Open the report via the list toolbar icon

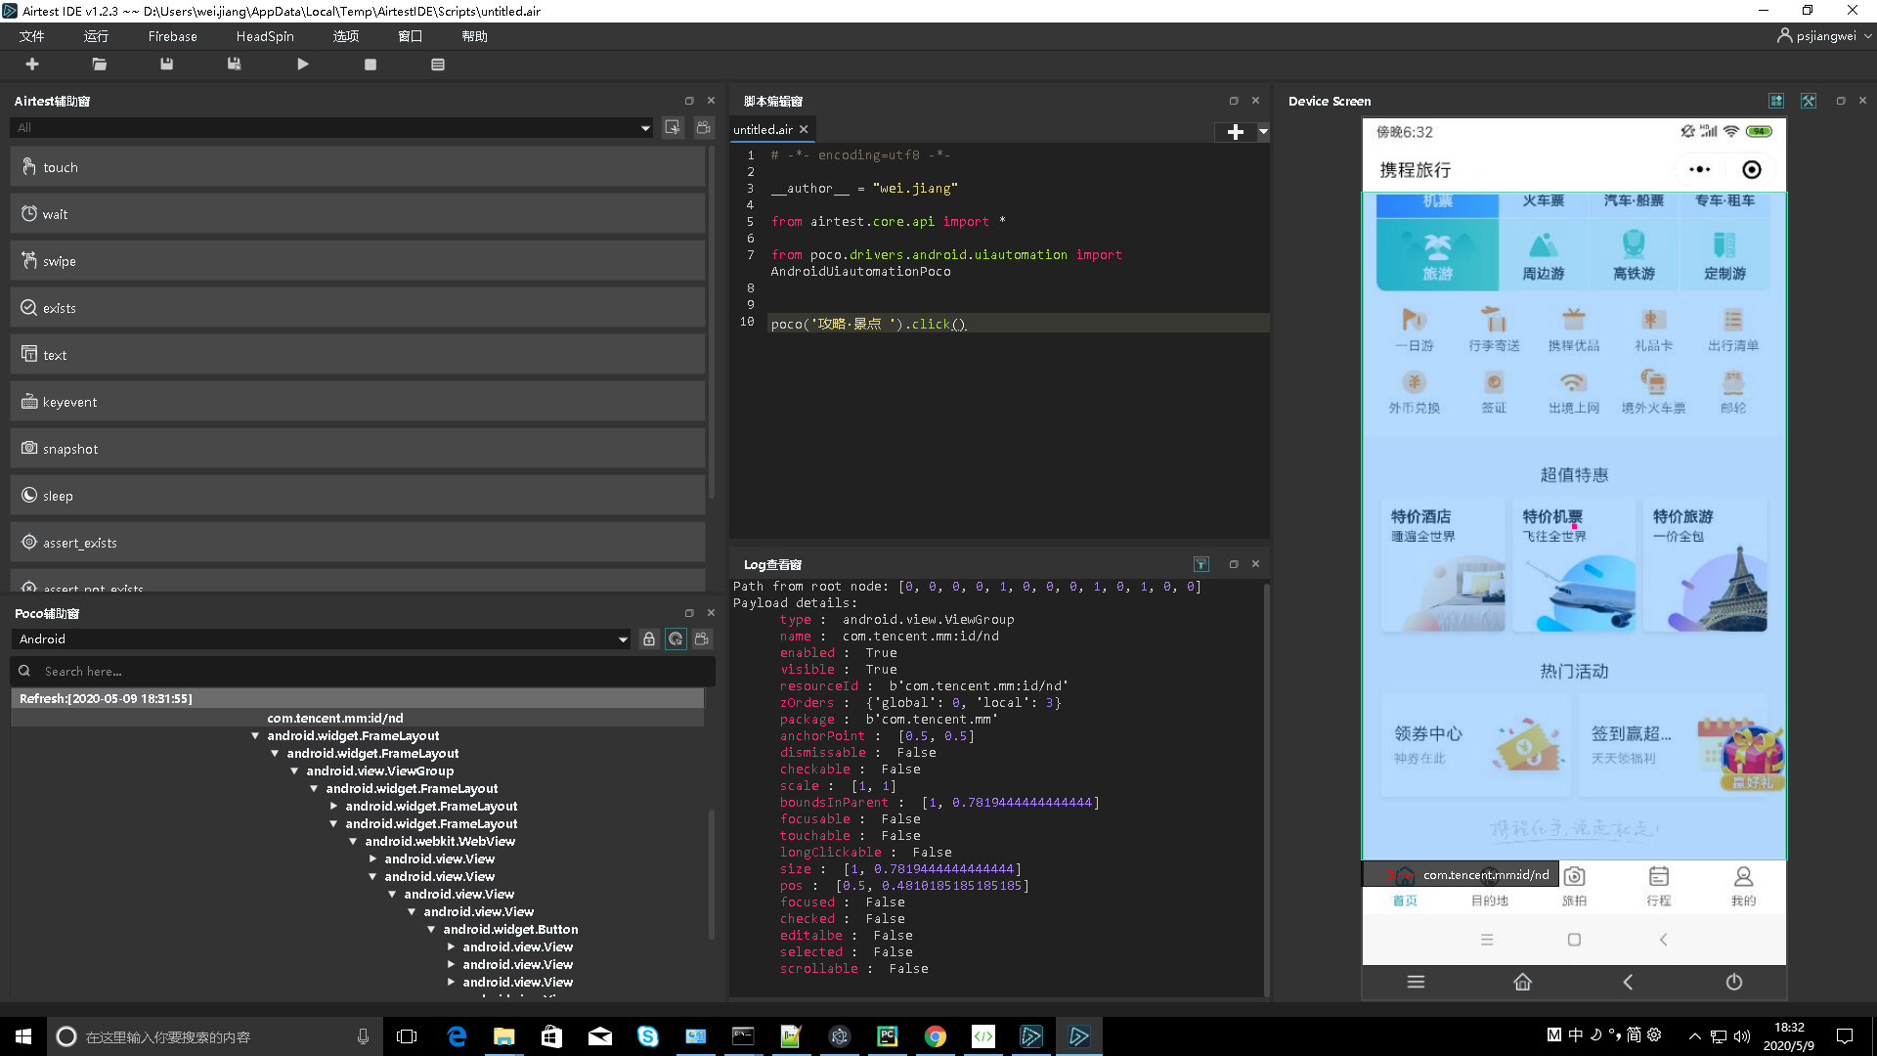pyautogui.click(x=438, y=65)
